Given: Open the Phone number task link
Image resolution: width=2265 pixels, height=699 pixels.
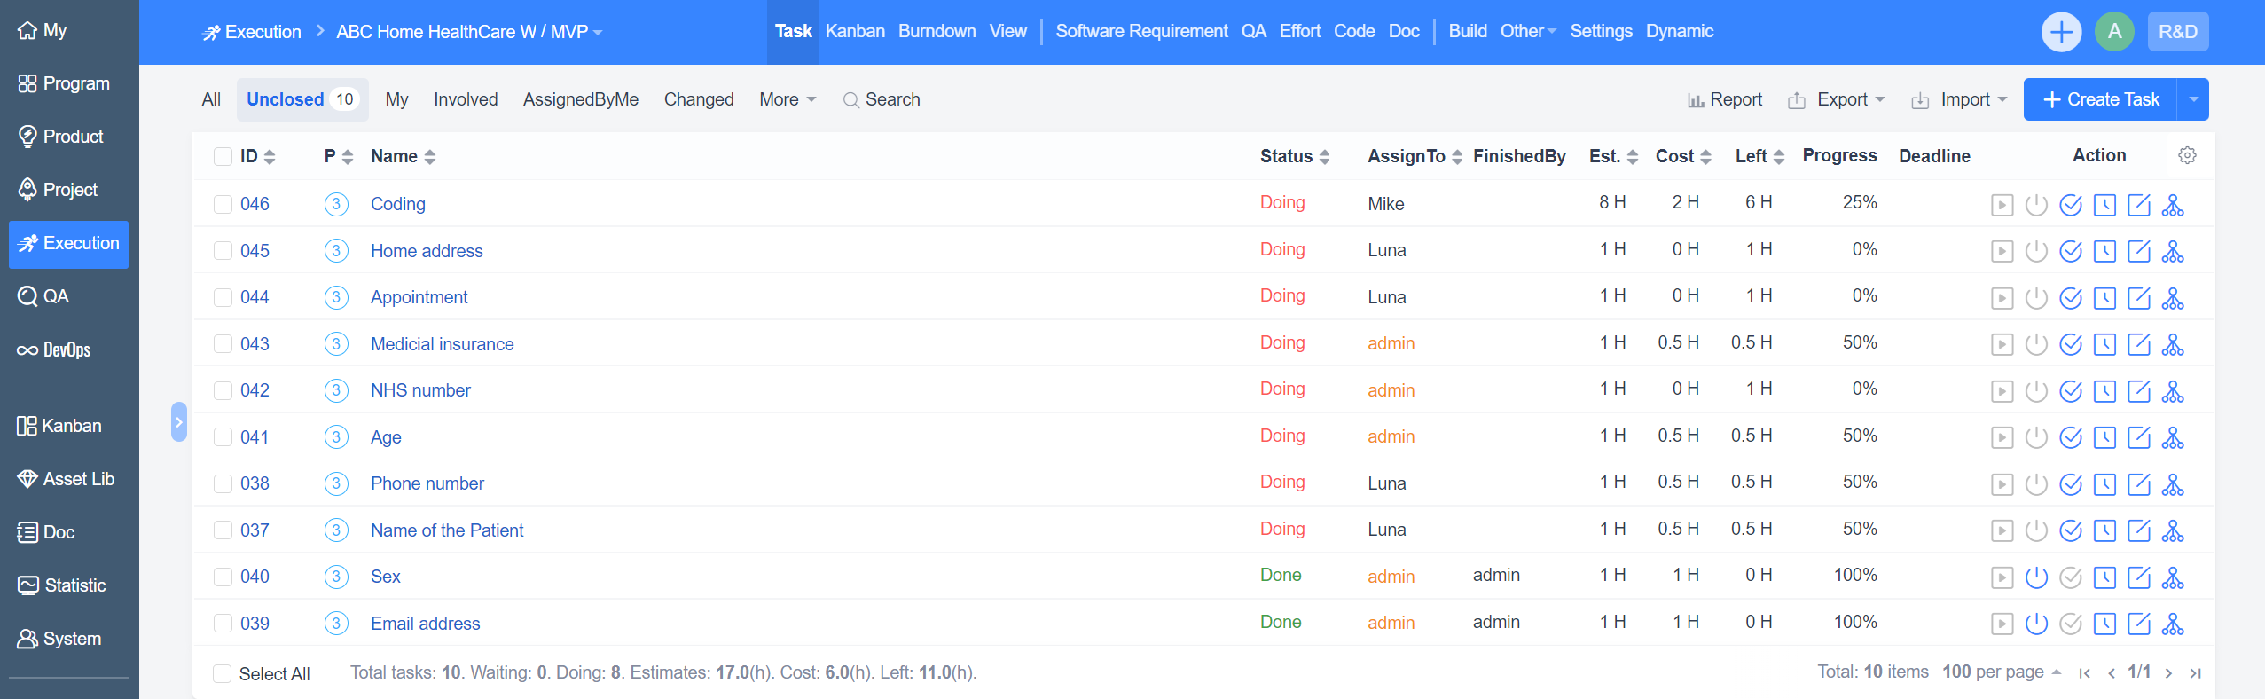Looking at the screenshot, I should tap(427, 483).
